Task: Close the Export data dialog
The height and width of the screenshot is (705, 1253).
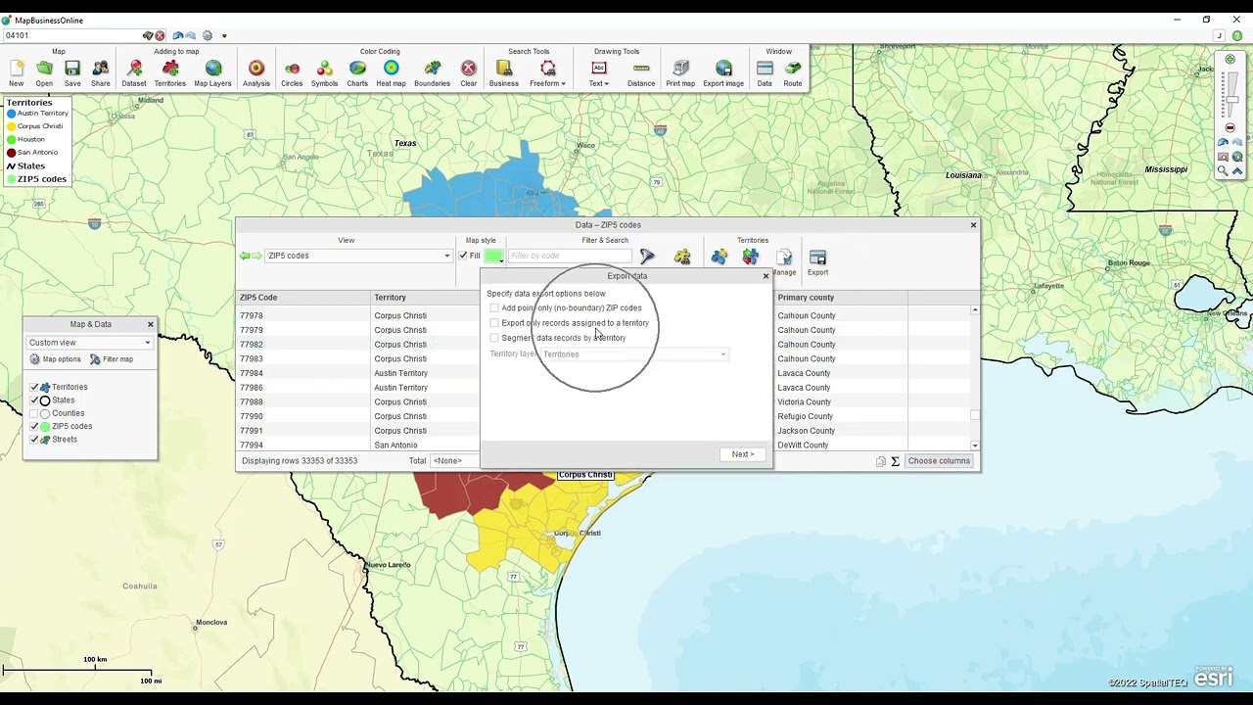Action: [x=766, y=276]
